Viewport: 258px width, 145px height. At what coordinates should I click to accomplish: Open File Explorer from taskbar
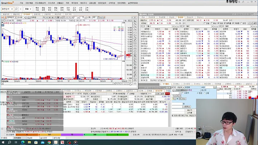click(x=29, y=142)
